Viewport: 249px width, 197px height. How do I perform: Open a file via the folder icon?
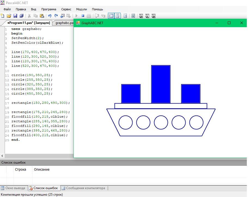click(x=9, y=16)
